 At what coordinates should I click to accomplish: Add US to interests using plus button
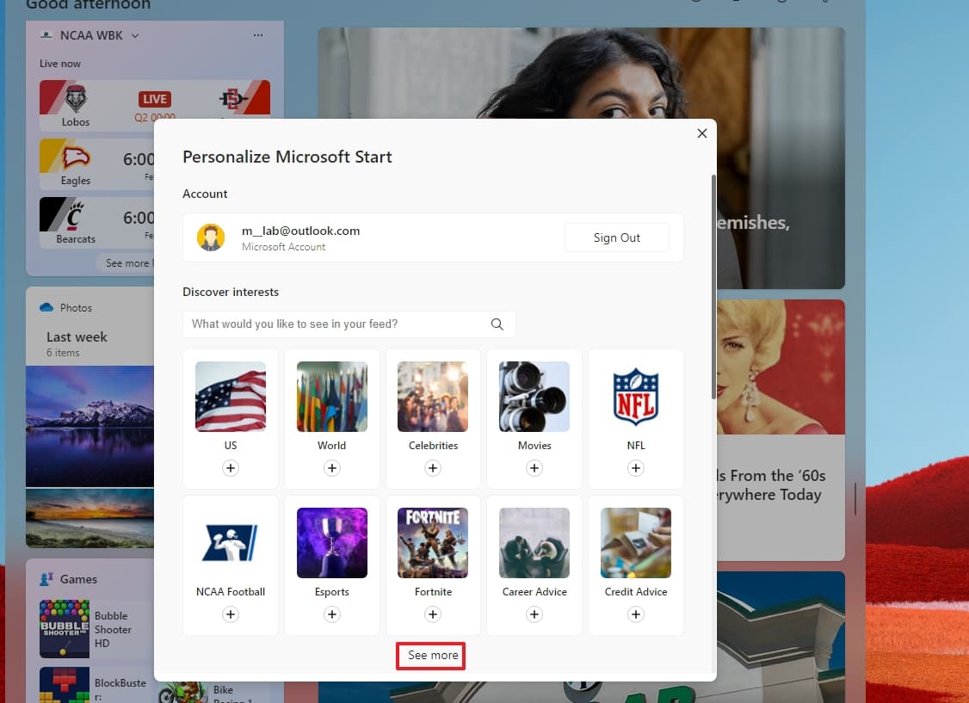pos(230,468)
